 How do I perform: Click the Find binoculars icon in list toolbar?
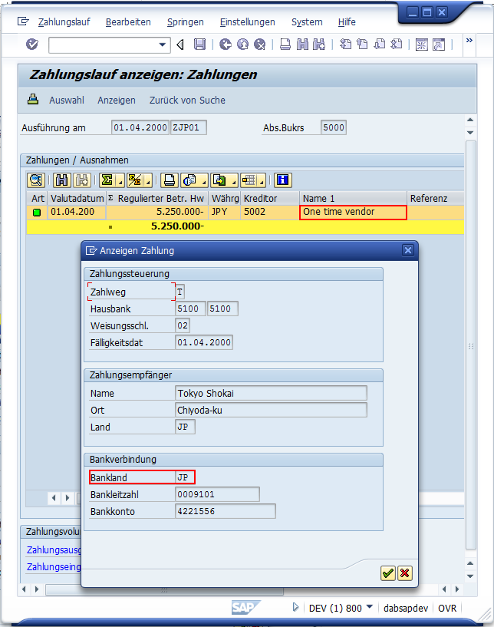coord(61,180)
